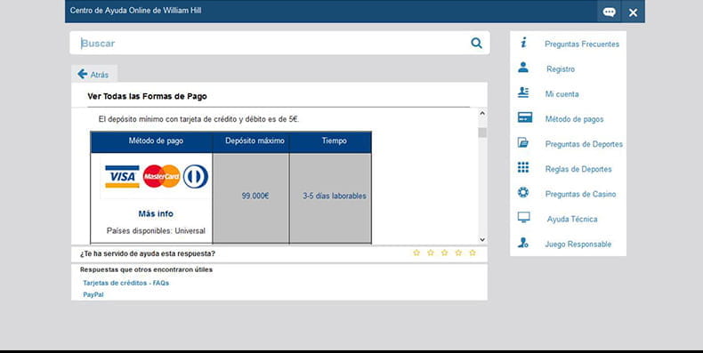Click the MasterCard logo

pos(162,176)
